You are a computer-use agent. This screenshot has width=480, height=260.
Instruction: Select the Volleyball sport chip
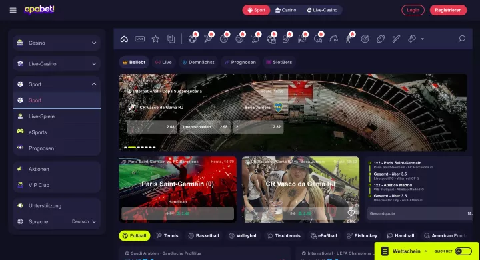[243, 235]
